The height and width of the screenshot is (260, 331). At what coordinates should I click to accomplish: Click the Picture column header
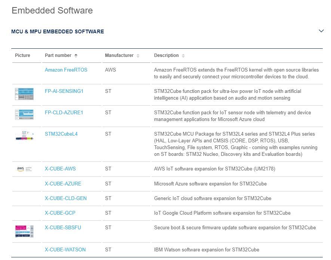(x=22, y=55)
